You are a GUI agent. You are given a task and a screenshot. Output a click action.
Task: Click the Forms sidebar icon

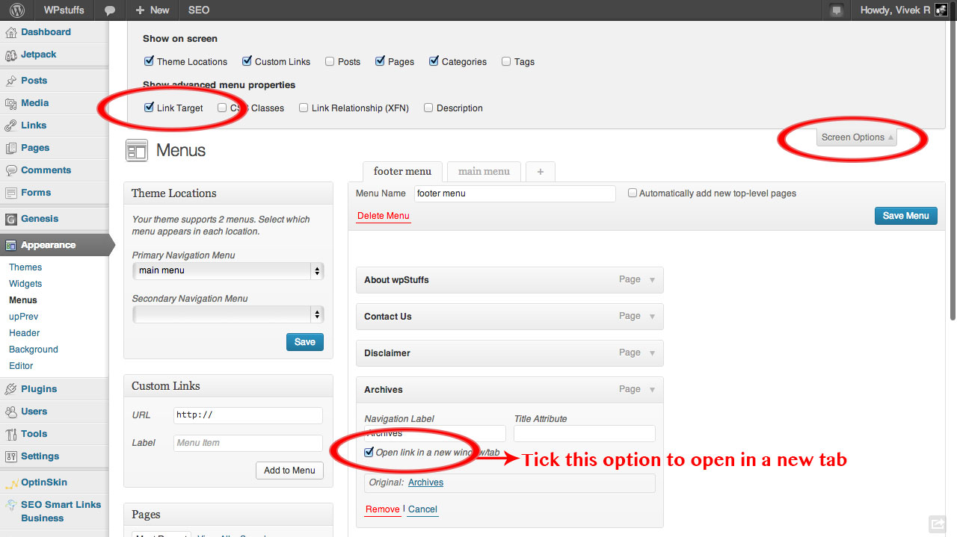click(10, 193)
